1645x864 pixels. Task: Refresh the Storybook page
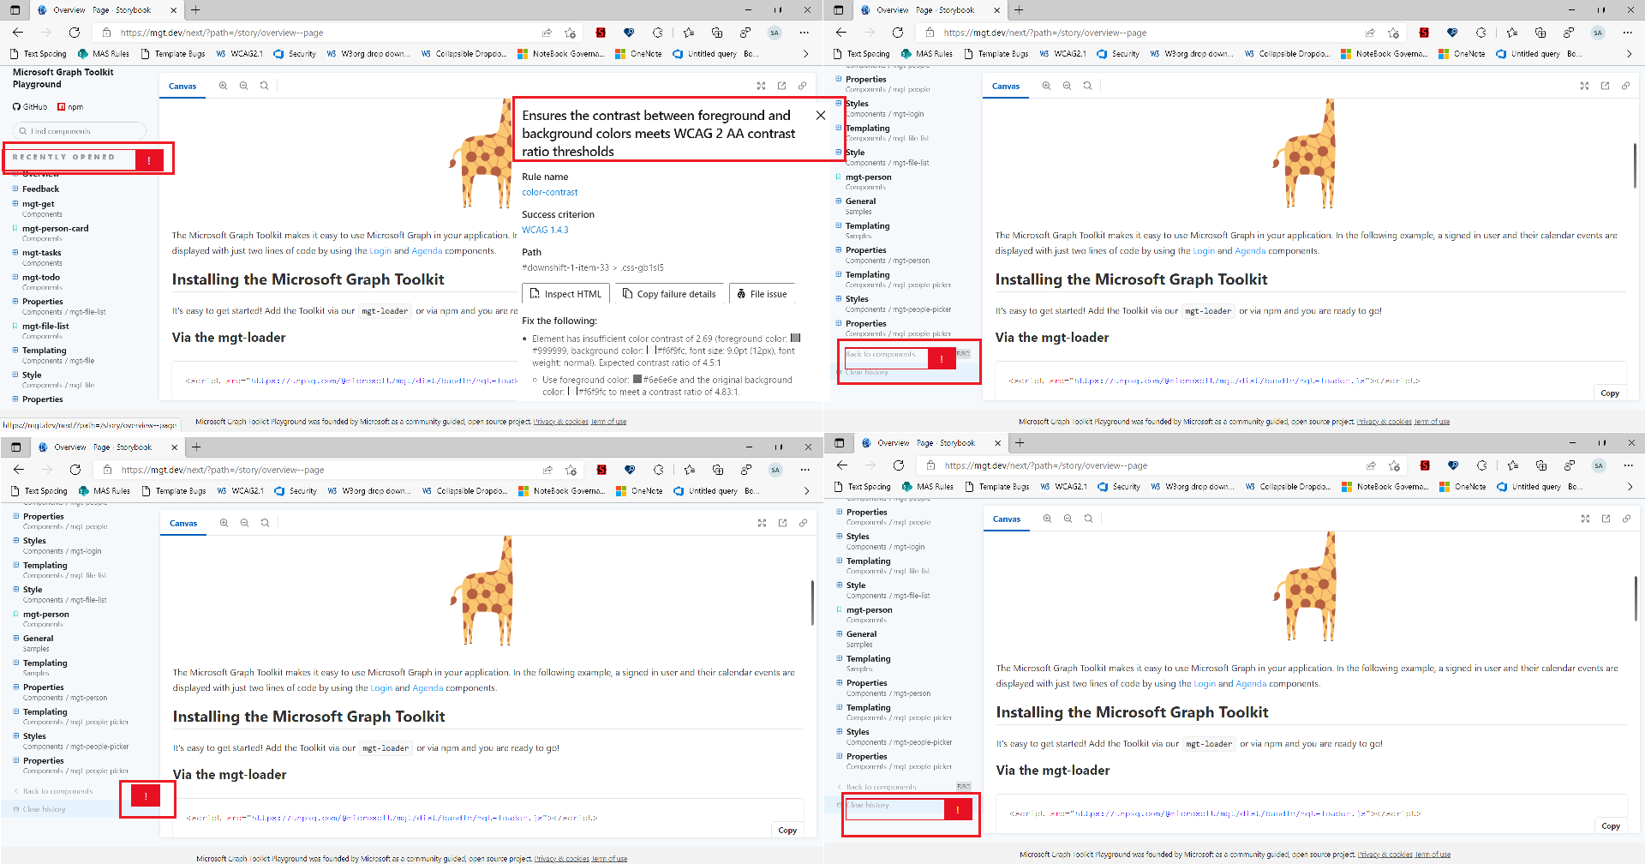pos(75,32)
